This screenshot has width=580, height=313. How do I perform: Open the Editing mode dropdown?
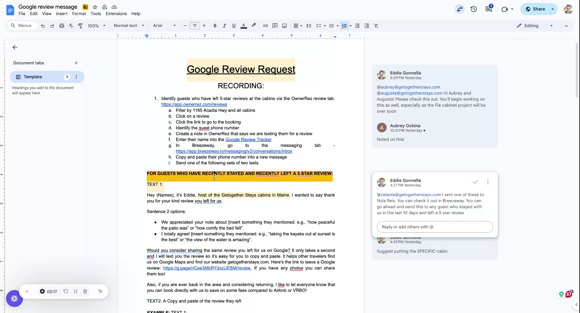[535, 26]
